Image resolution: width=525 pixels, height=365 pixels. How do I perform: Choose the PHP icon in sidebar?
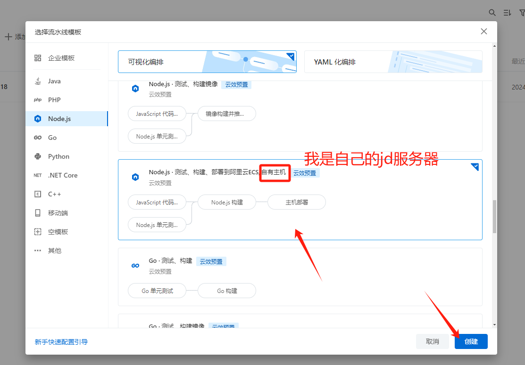point(38,100)
